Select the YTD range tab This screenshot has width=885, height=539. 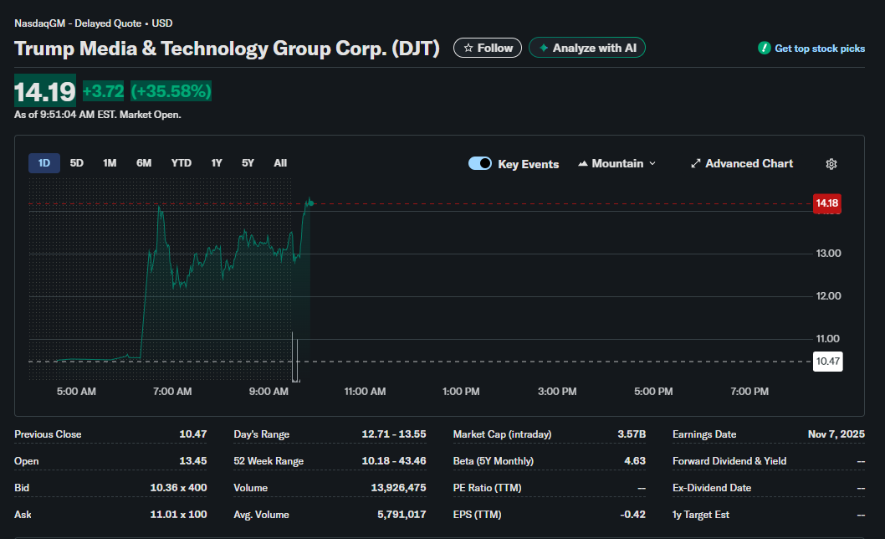pyautogui.click(x=182, y=163)
